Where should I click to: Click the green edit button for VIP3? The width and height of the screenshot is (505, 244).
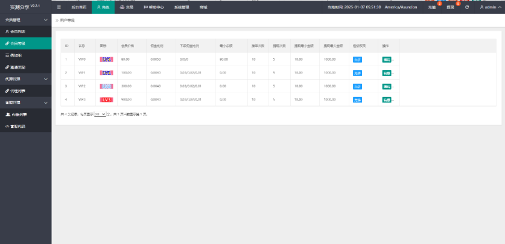click(387, 100)
